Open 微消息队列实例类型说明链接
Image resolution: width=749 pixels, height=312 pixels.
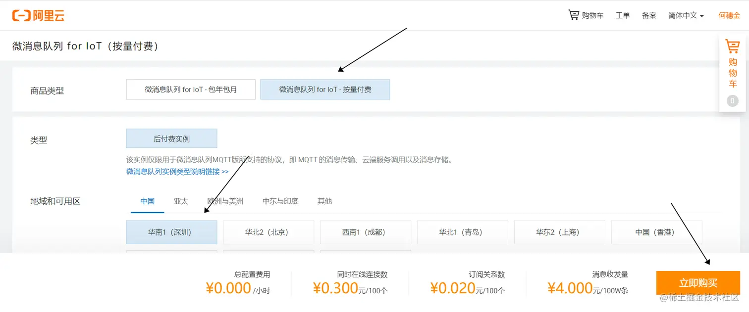pyautogui.click(x=177, y=172)
